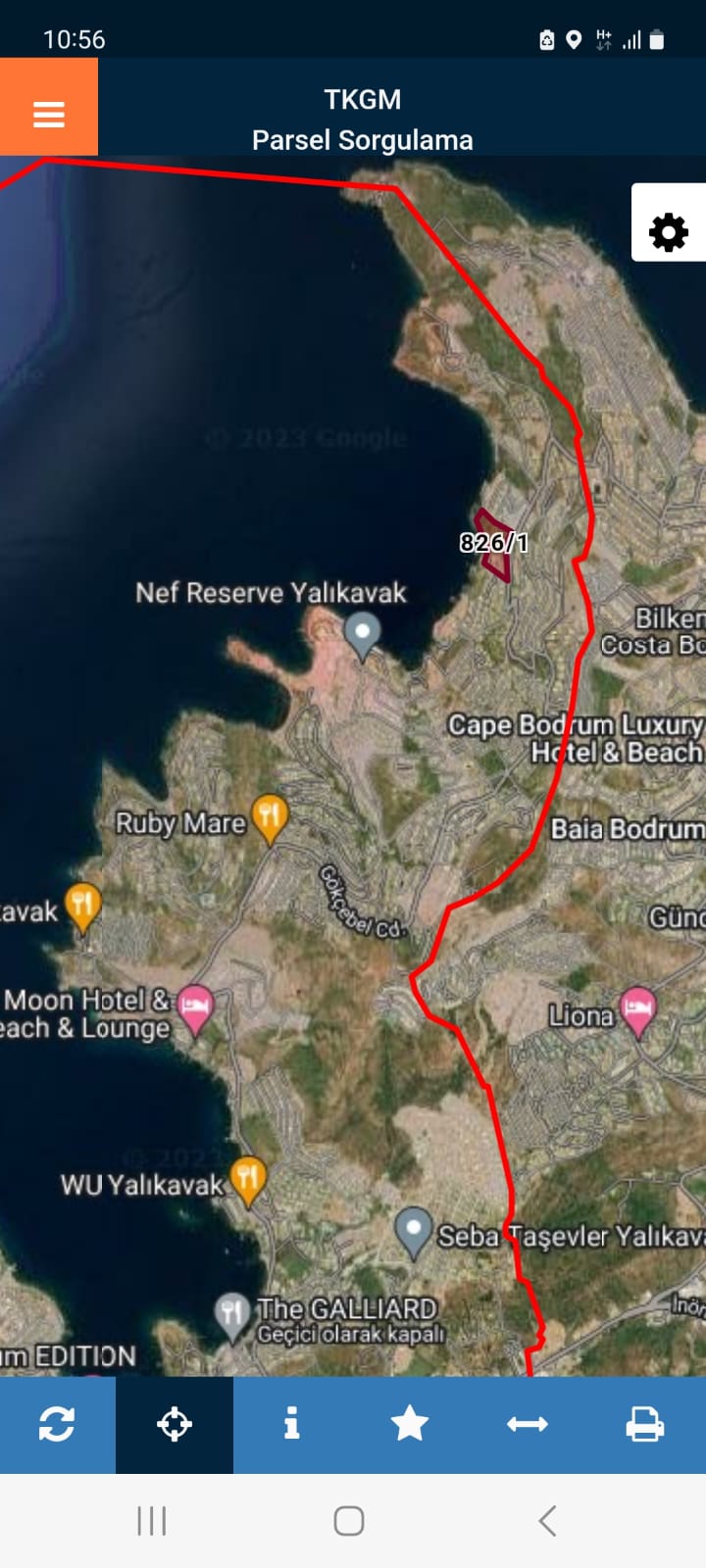
Task: Tap the Baia Bodrum label
Action: click(628, 829)
